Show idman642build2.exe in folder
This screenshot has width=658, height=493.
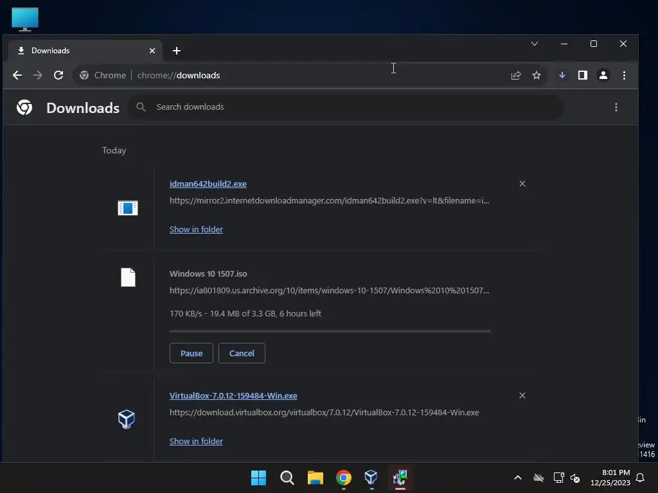[x=196, y=229]
